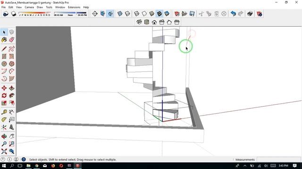Open File Explorer from taskbar
The height and width of the screenshot is (169, 302).
click(28, 166)
